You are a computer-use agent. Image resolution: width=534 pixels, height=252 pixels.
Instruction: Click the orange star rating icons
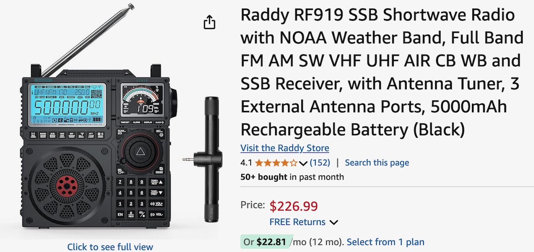(276, 162)
